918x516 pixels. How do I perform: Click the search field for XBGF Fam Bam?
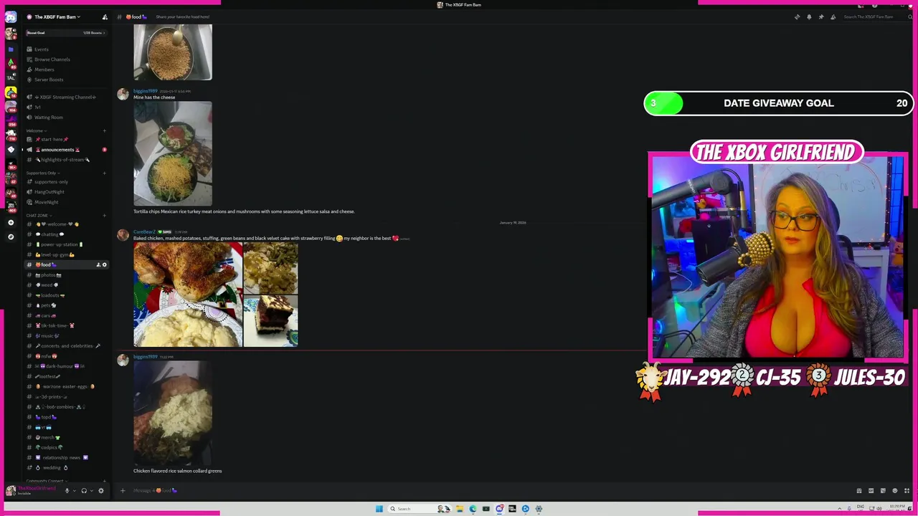[x=876, y=16]
